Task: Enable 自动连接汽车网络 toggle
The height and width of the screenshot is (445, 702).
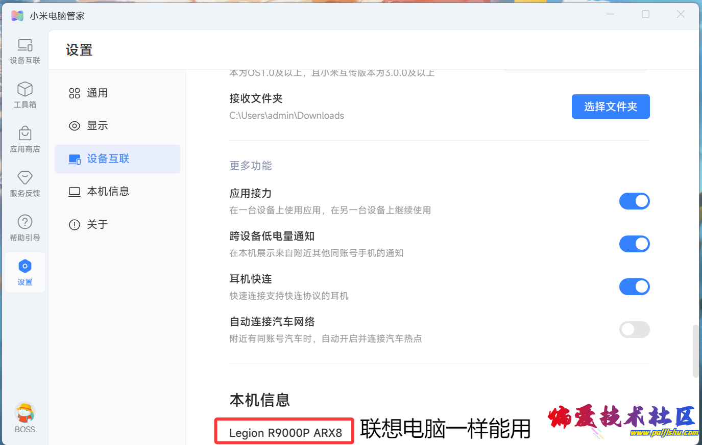Action: click(x=634, y=330)
